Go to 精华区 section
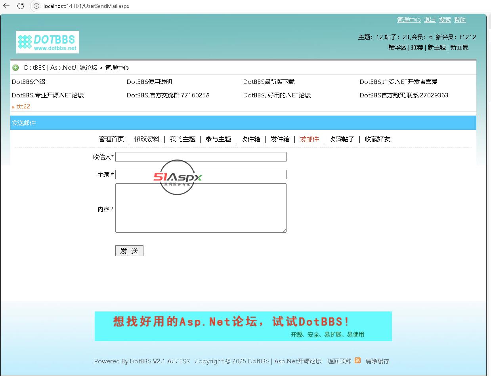Screen dimensions: 491x376 [x=397, y=47]
